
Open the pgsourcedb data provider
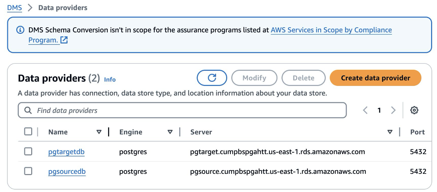[x=67, y=172]
